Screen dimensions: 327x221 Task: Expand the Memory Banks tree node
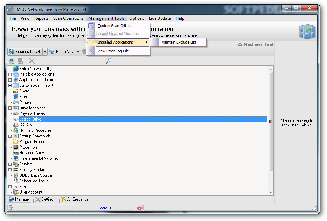(10, 170)
